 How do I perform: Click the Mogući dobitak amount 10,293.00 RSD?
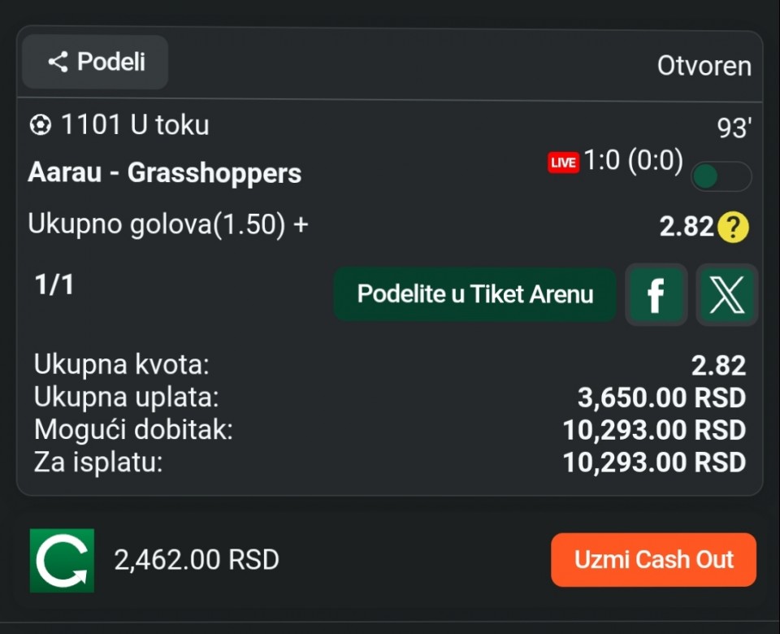654,430
